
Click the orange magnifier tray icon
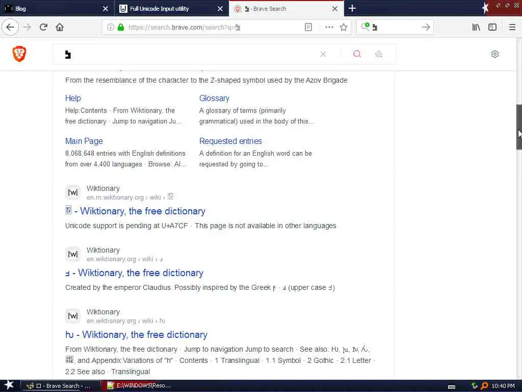[484, 386]
